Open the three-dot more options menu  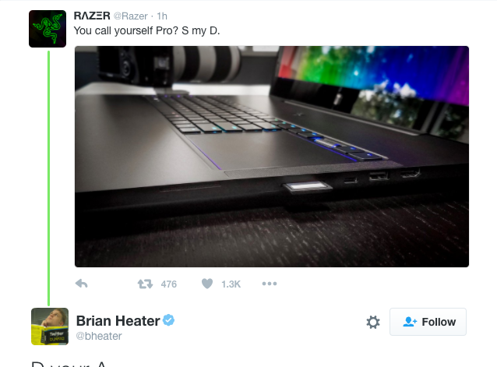click(270, 284)
